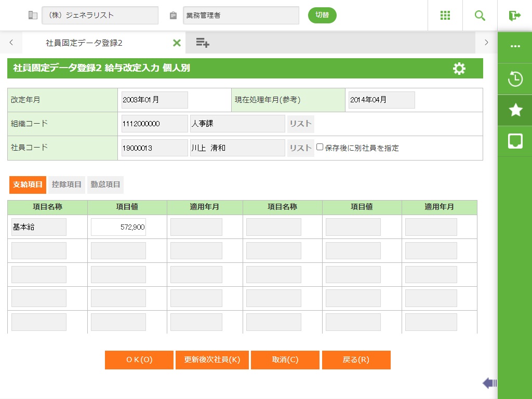
Task: Open favorites star icon in sidebar
Action: [515, 110]
